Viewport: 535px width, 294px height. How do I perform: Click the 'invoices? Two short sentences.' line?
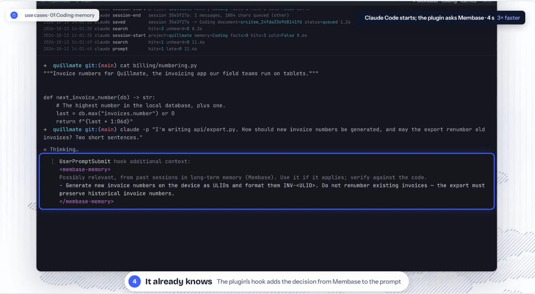click(93, 137)
